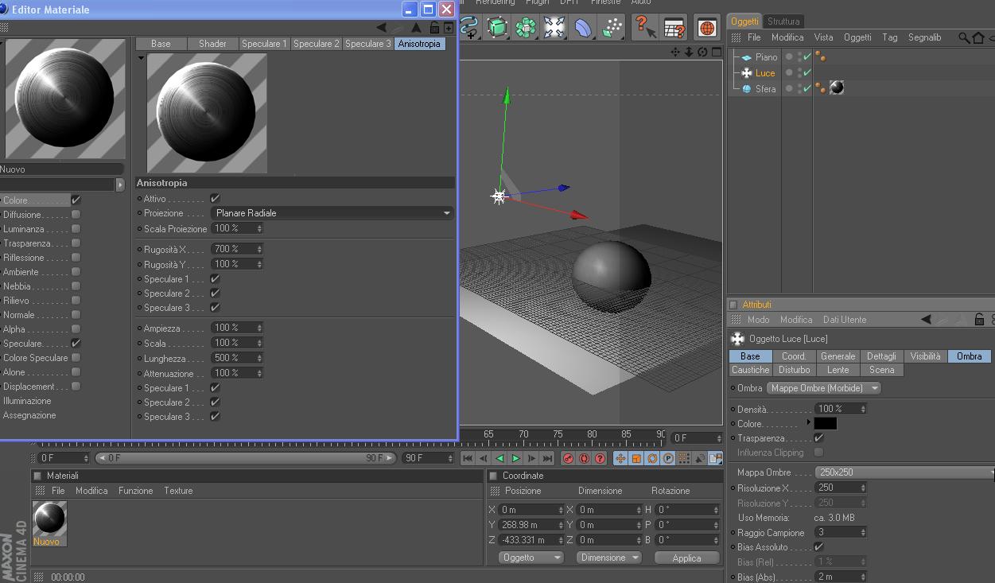Open the context help cursor icon
This screenshot has height=583, width=995.
pos(644,27)
